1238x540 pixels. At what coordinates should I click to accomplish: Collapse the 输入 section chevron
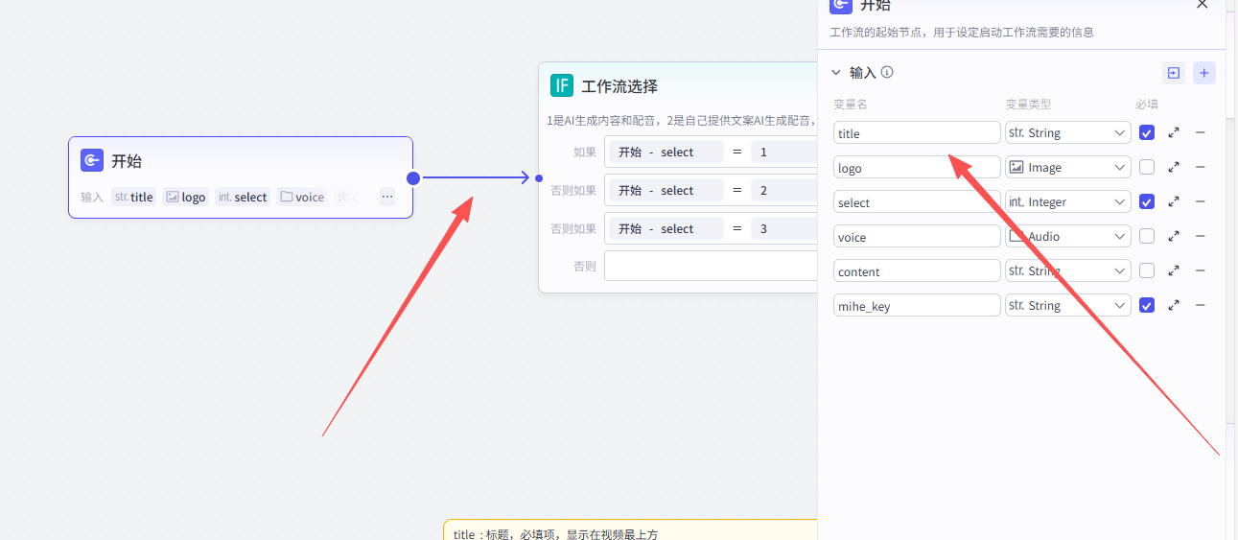click(836, 72)
